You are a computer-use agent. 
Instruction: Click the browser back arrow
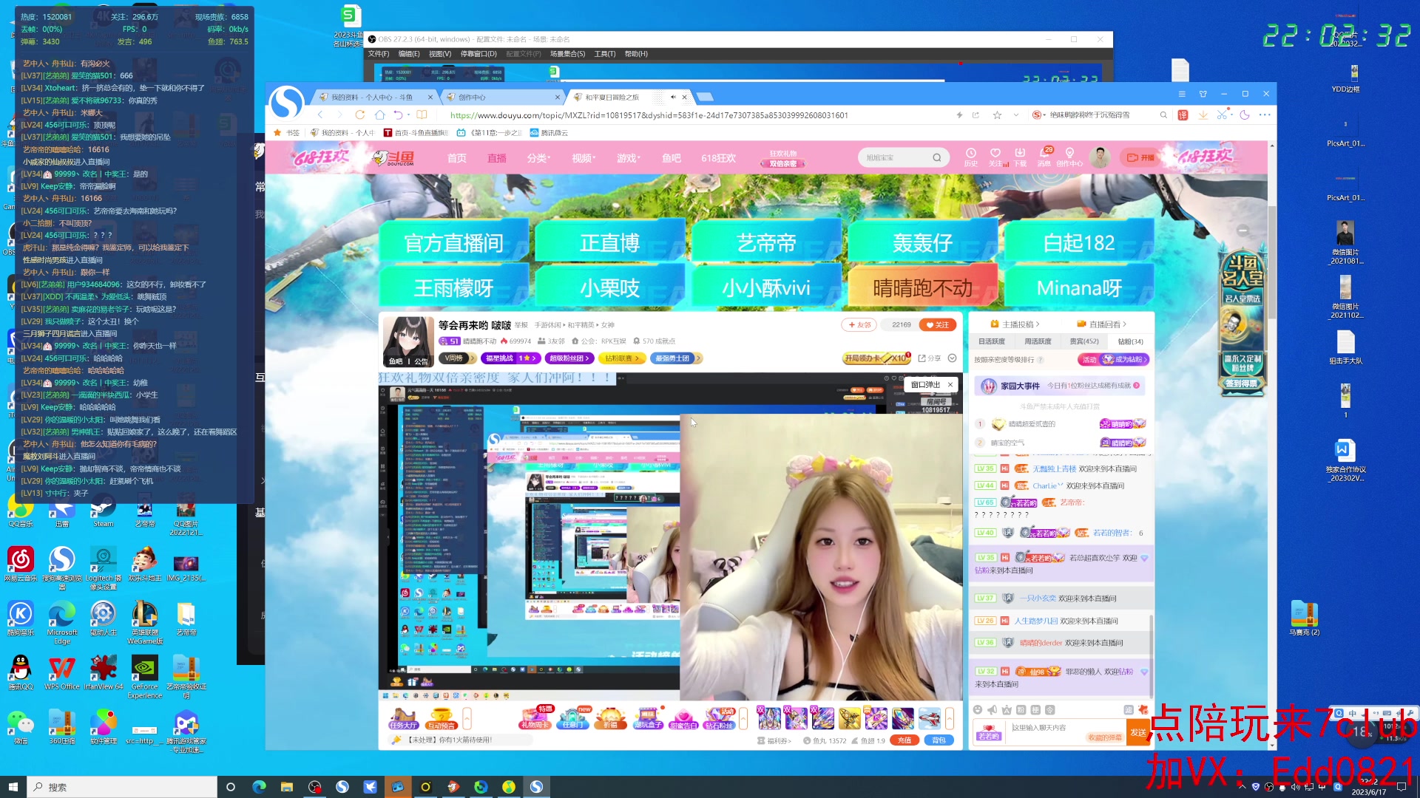(x=320, y=115)
